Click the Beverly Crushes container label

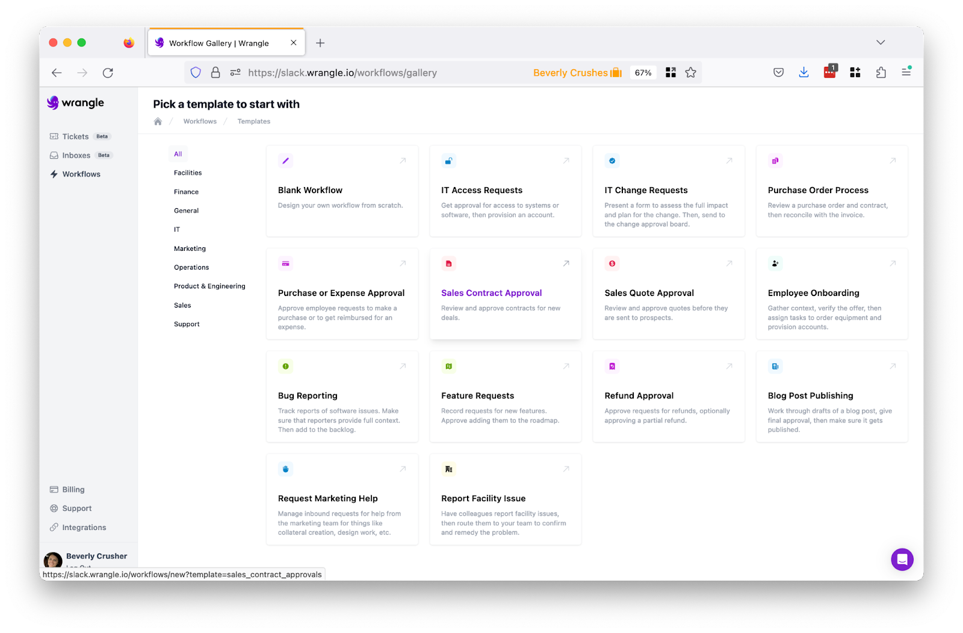pyautogui.click(x=577, y=73)
